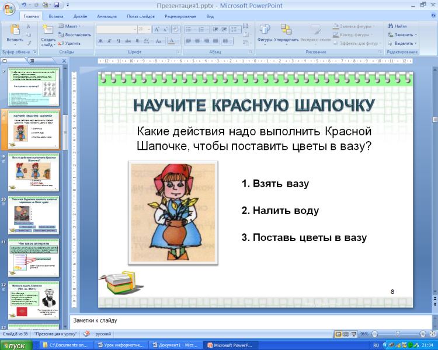This screenshot has height=350, width=438.
Task: Click the bulleted list icon
Action: pos(189,29)
